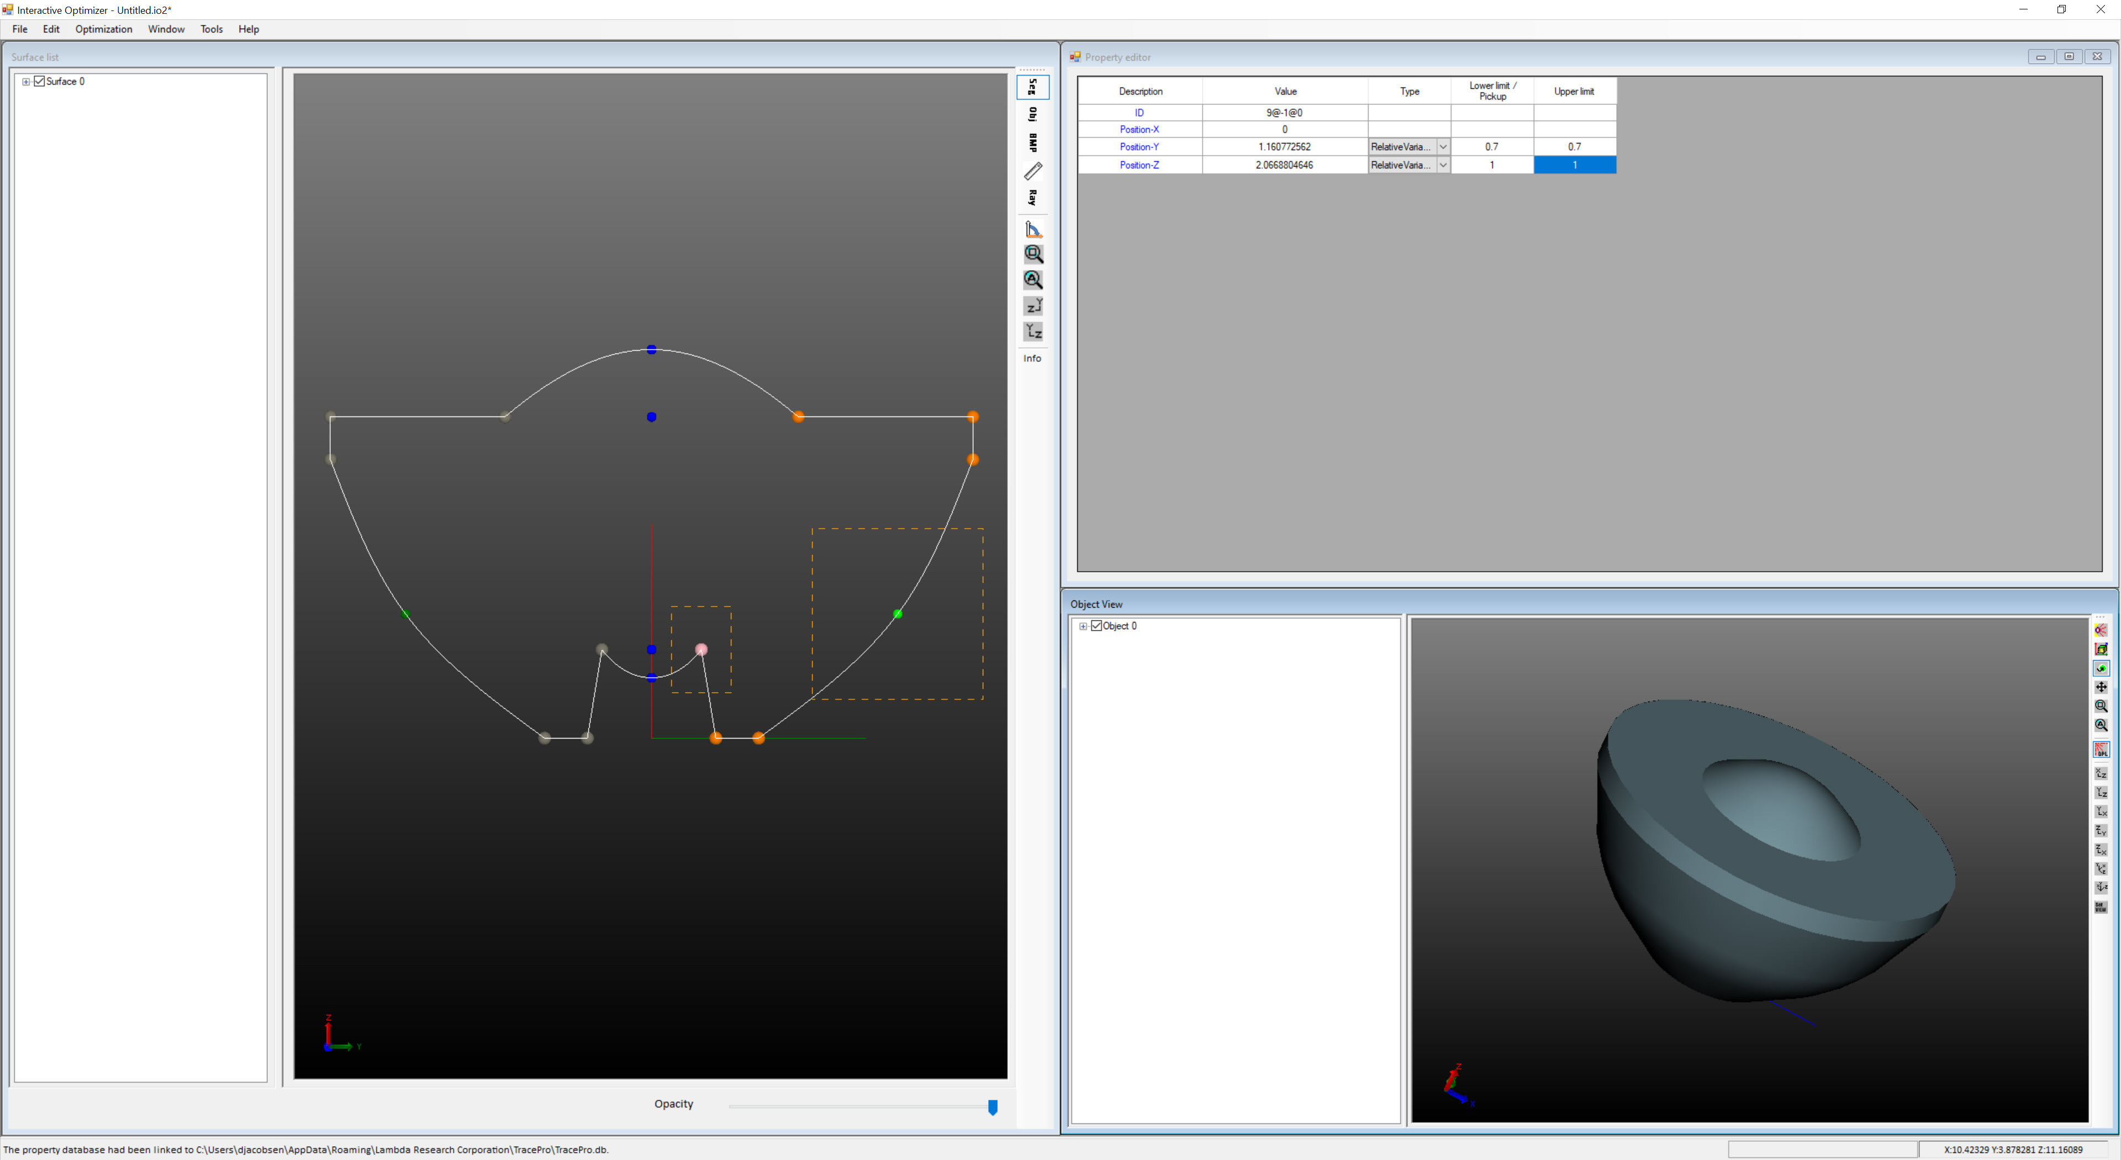Open the Position-Y type dropdown
This screenshot has height=1160, width=2121.
point(1444,146)
